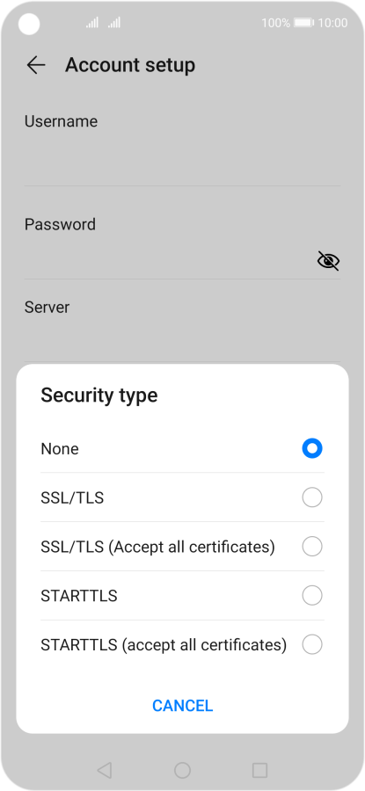Tap the Android home circle button

(182, 770)
